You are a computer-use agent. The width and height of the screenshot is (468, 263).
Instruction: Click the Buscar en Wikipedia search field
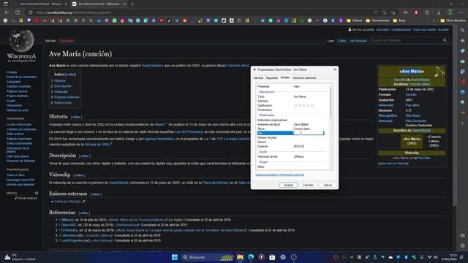[406, 40]
